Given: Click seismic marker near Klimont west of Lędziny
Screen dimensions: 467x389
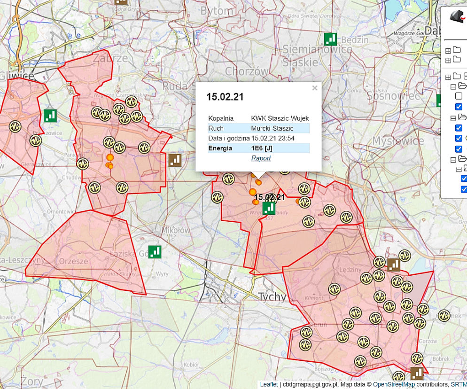Looking at the screenshot, I should tap(335, 289).
